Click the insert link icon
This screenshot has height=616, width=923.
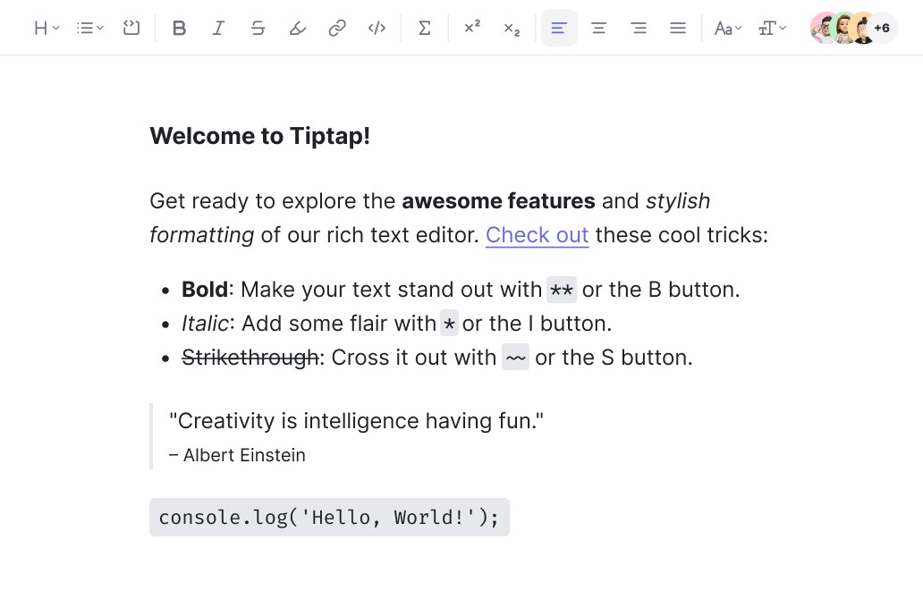(337, 28)
